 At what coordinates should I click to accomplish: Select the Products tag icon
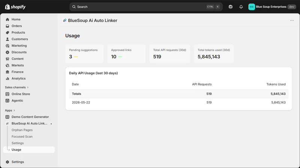click(x=7, y=32)
